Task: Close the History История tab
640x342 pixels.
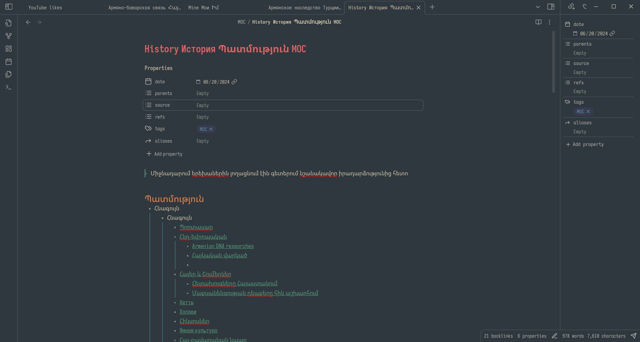Action: click(418, 7)
